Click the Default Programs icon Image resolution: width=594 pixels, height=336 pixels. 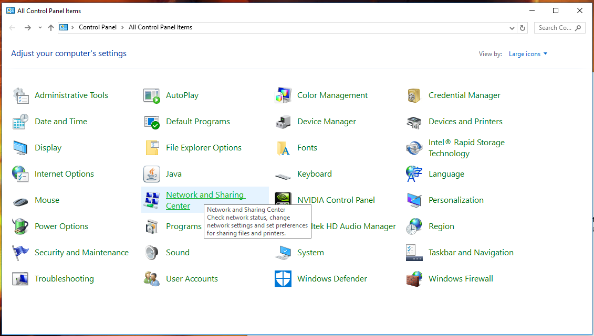click(x=152, y=122)
